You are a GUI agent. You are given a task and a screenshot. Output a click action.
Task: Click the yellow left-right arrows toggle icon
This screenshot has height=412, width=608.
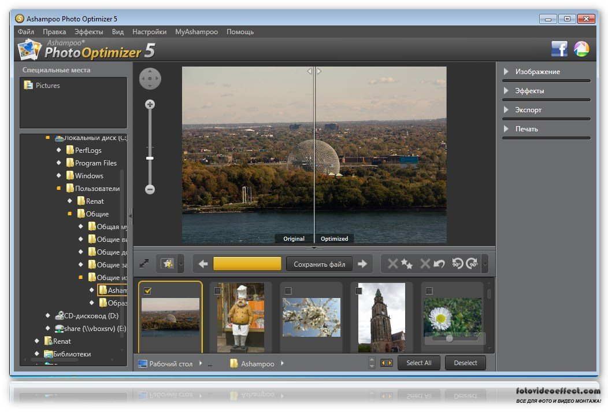[x=387, y=363]
